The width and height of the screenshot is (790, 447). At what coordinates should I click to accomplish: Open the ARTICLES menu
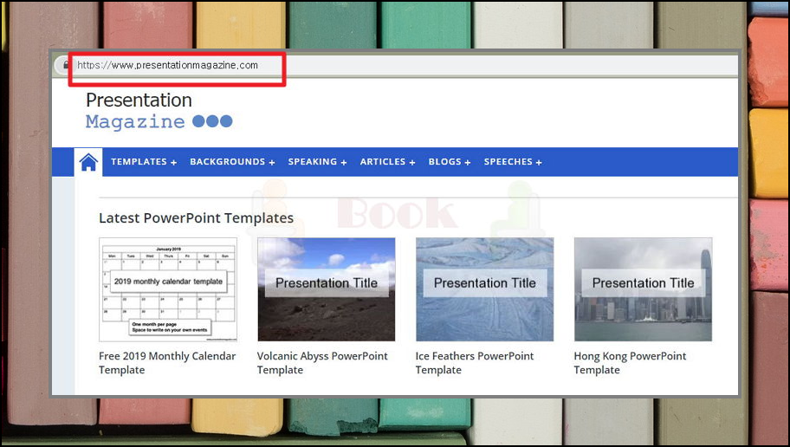click(382, 162)
